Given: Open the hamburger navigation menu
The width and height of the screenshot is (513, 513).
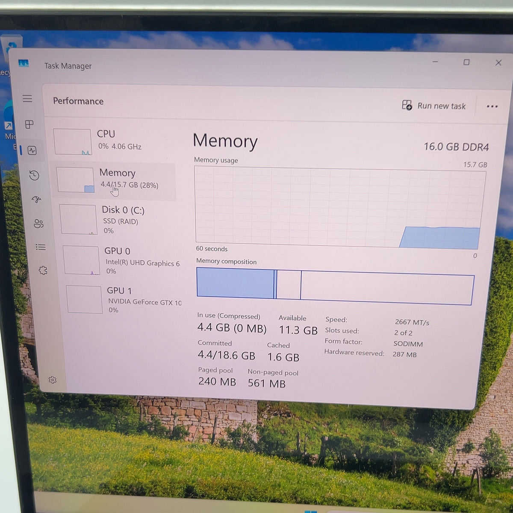Looking at the screenshot, I should pos(27,99).
